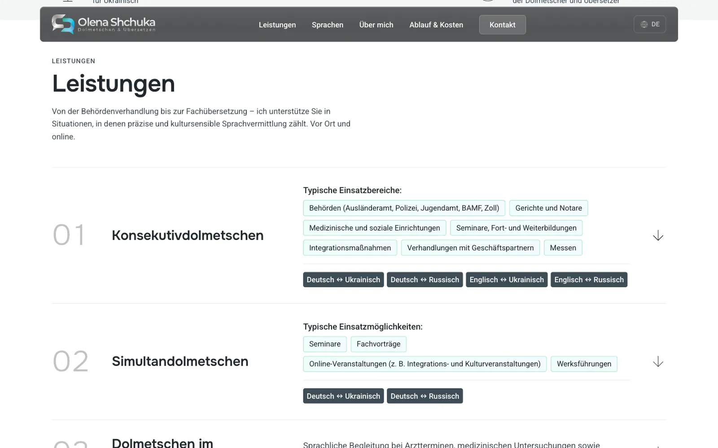Click the Typische Einsatzbereiche label
The height and width of the screenshot is (448, 718).
(352, 190)
